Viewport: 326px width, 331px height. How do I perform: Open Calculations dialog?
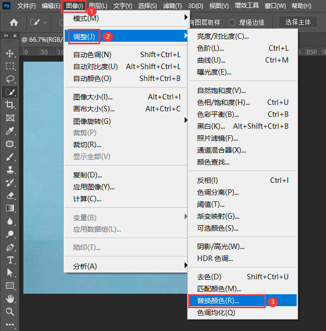coord(126,199)
